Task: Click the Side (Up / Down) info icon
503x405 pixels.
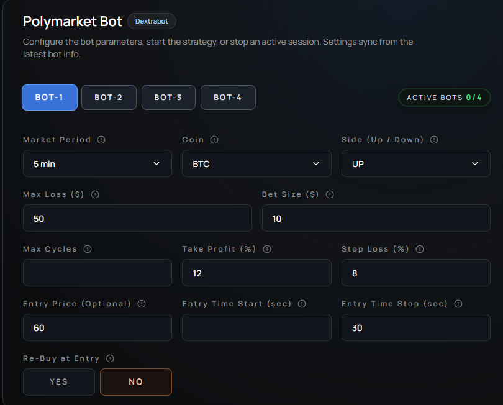Action: (434, 140)
